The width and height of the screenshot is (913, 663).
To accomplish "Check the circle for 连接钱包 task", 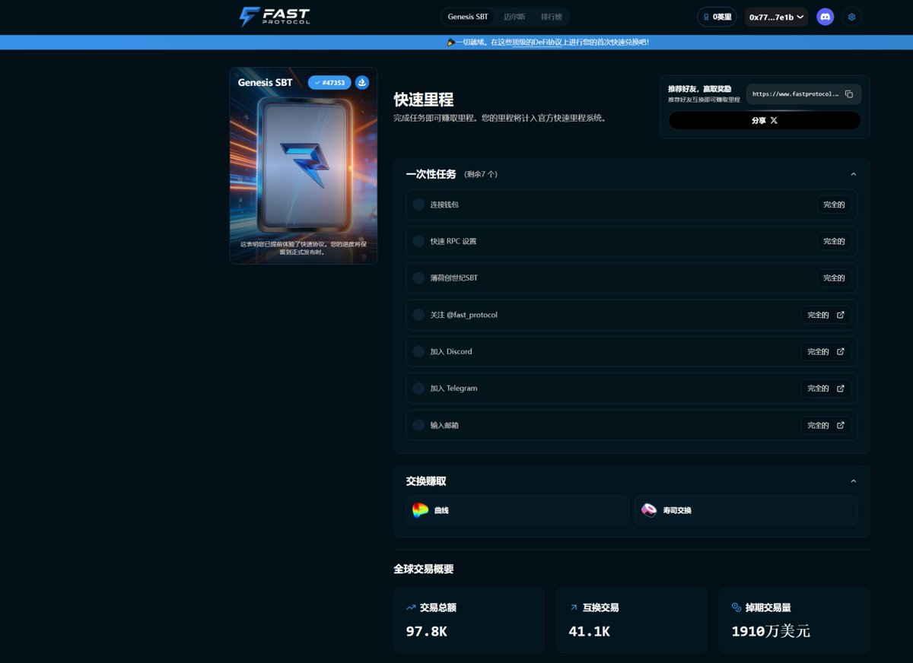I will [x=418, y=204].
